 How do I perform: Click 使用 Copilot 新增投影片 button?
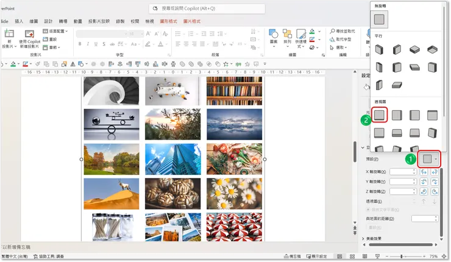tap(30, 39)
